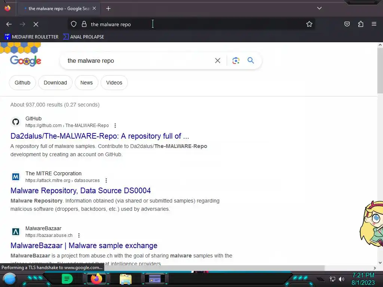
Task: Search by image with Google Lens
Action: pos(236,61)
